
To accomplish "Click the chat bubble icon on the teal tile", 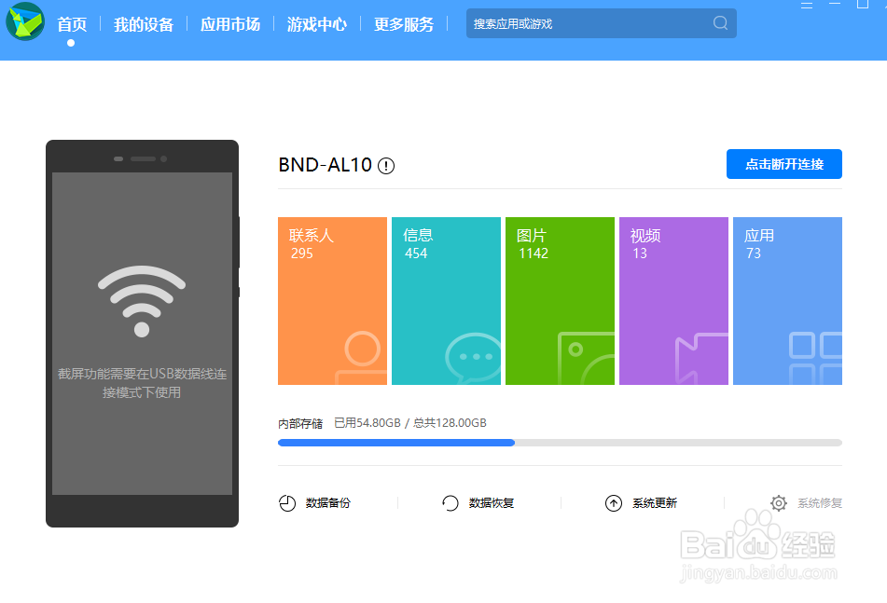I will pos(473,358).
